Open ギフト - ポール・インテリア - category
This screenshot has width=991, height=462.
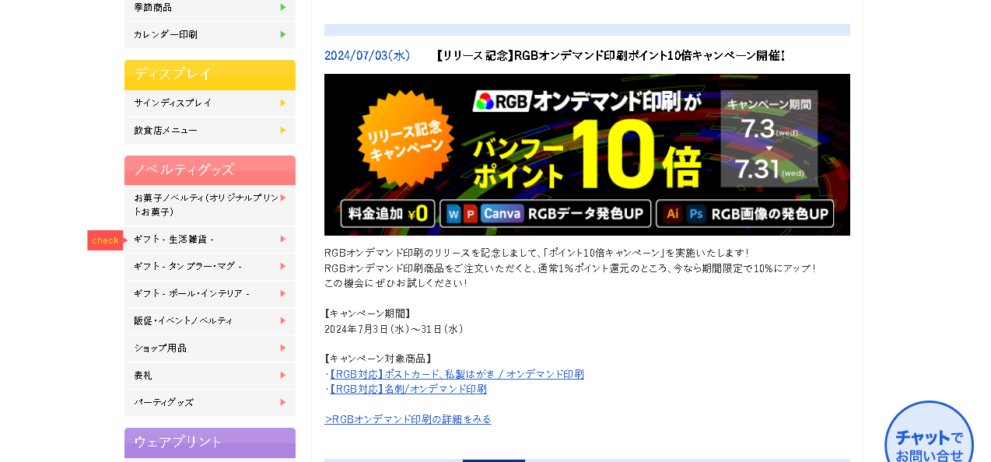210,293
